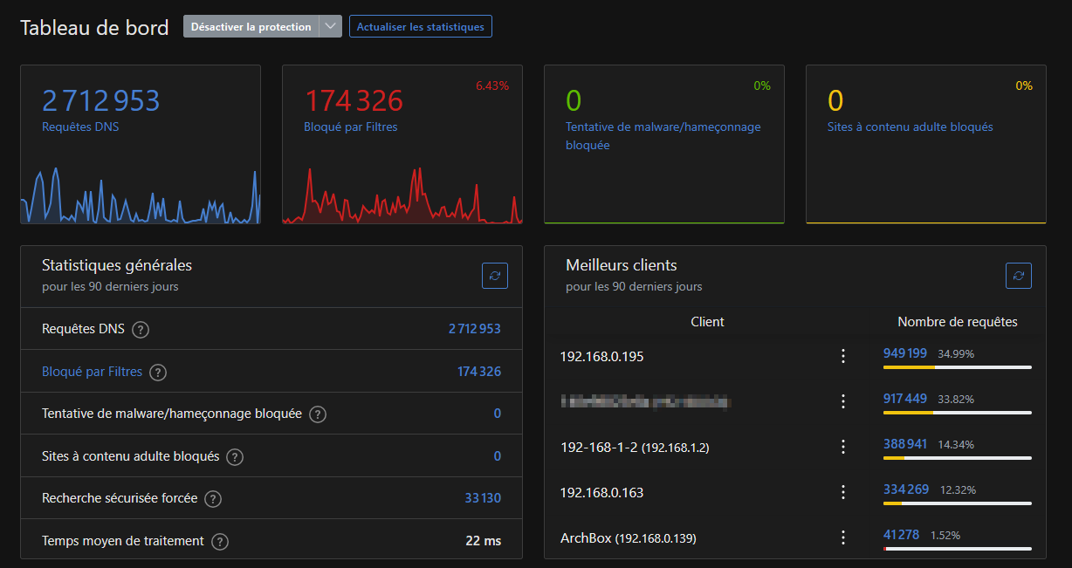The width and height of the screenshot is (1072, 568).
Task: Click help icon next to Requêtes DNS
Action: coord(141,330)
